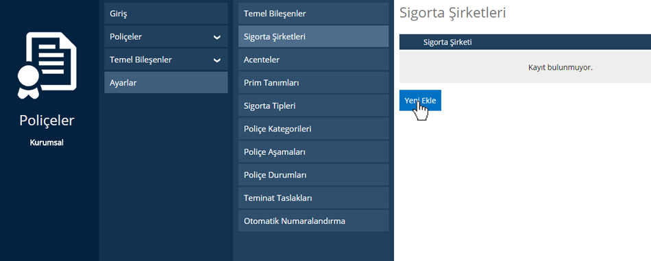Choose Poliçe Durumları

[313, 175]
